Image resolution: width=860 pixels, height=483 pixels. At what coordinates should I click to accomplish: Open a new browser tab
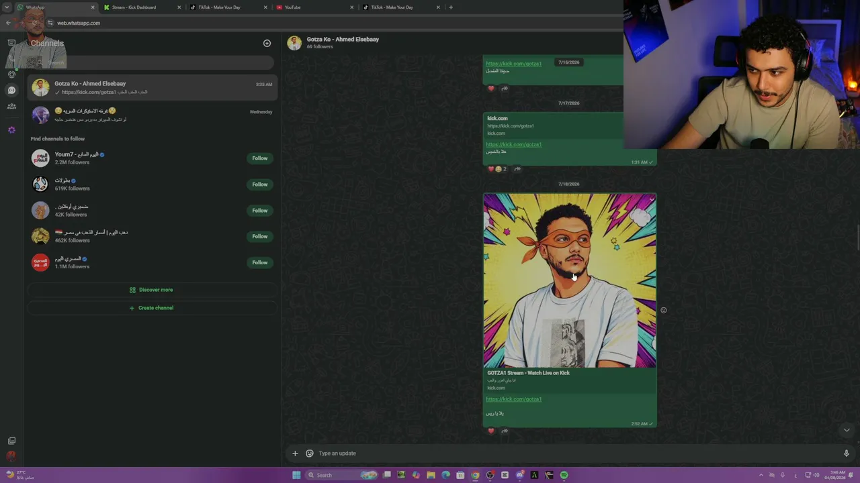tap(451, 7)
